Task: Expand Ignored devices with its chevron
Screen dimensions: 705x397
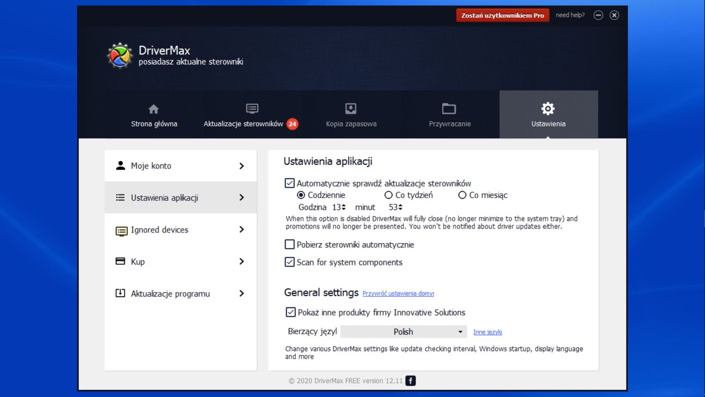Action: pyautogui.click(x=241, y=230)
